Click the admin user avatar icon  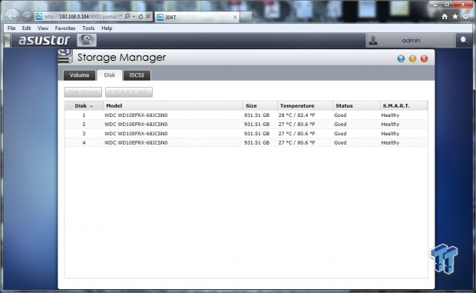coord(373,41)
